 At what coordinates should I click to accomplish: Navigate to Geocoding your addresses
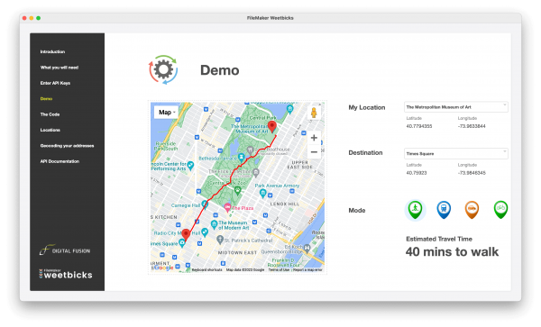(x=67, y=146)
